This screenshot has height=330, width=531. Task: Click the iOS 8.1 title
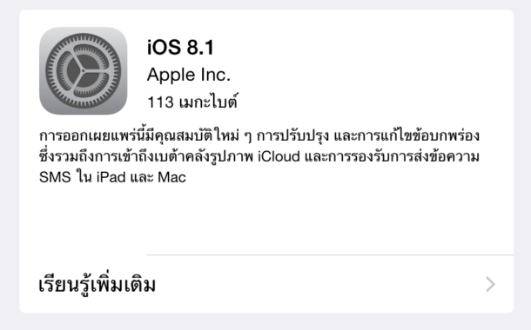(180, 47)
